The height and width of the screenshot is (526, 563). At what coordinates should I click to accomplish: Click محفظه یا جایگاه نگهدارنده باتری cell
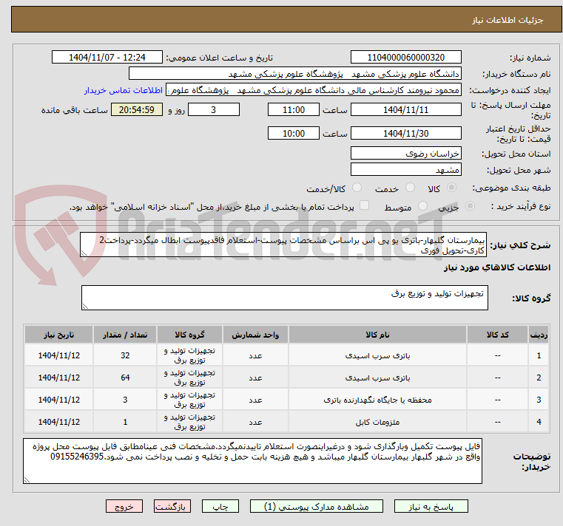coord(377,400)
